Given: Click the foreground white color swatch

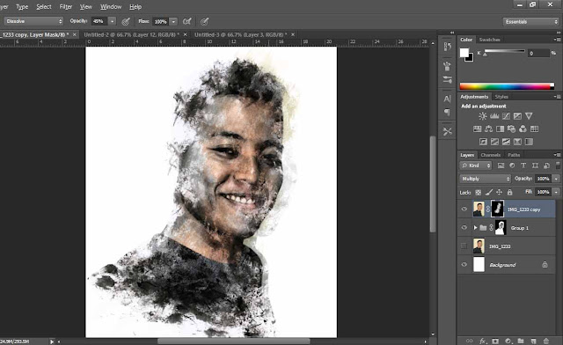Looking at the screenshot, I should point(464,53).
